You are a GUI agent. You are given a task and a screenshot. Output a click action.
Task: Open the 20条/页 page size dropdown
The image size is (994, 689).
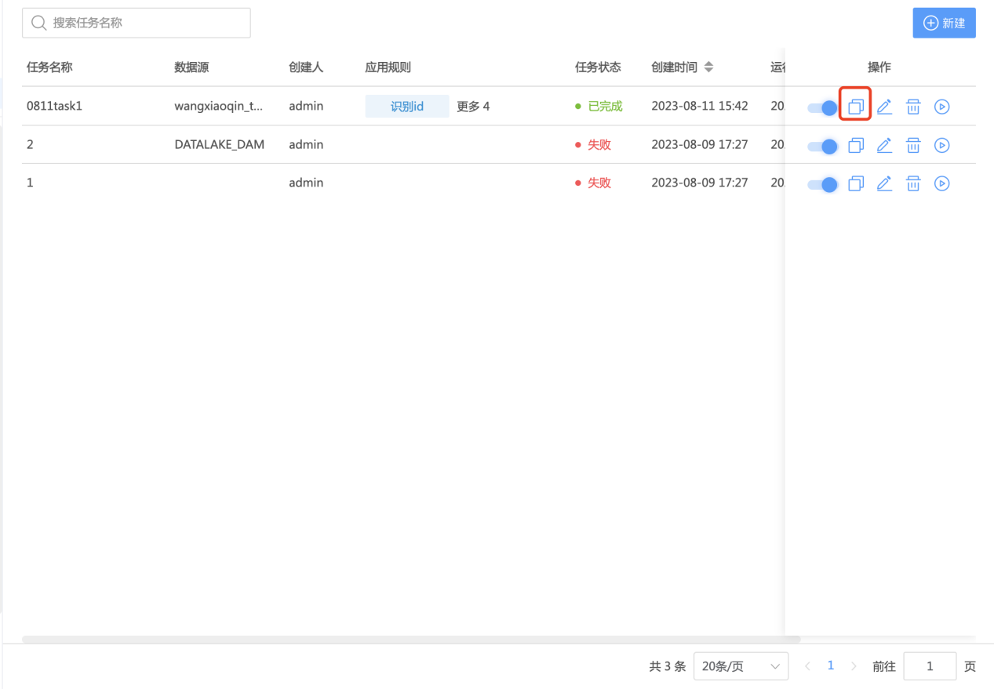[x=741, y=666]
